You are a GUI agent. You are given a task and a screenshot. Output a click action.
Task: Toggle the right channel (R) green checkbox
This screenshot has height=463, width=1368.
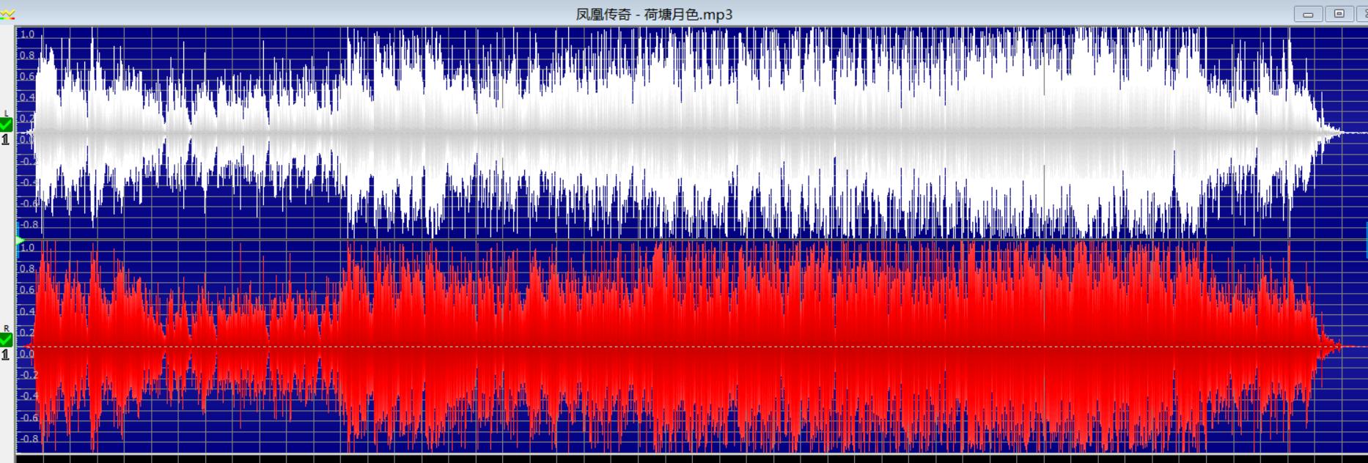[6, 340]
